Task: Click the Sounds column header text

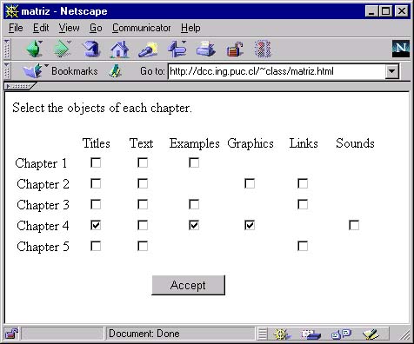Action: pos(355,143)
